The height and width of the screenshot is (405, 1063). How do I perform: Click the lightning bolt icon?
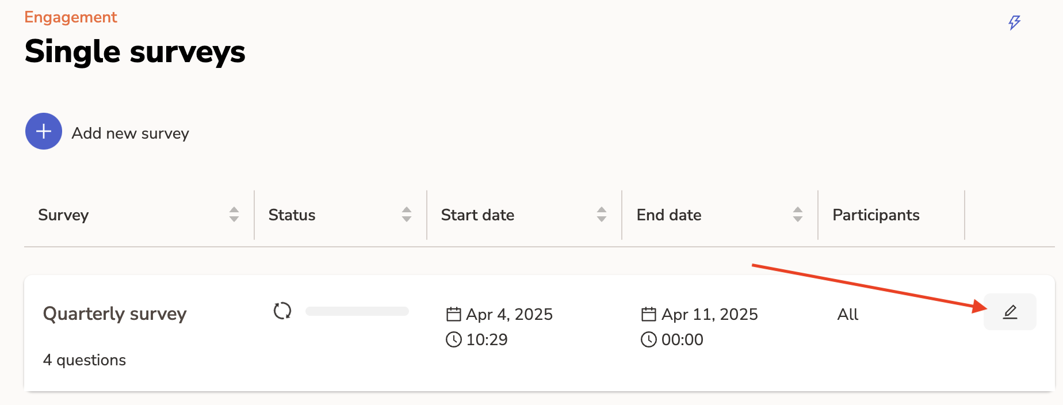pos(1014,22)
